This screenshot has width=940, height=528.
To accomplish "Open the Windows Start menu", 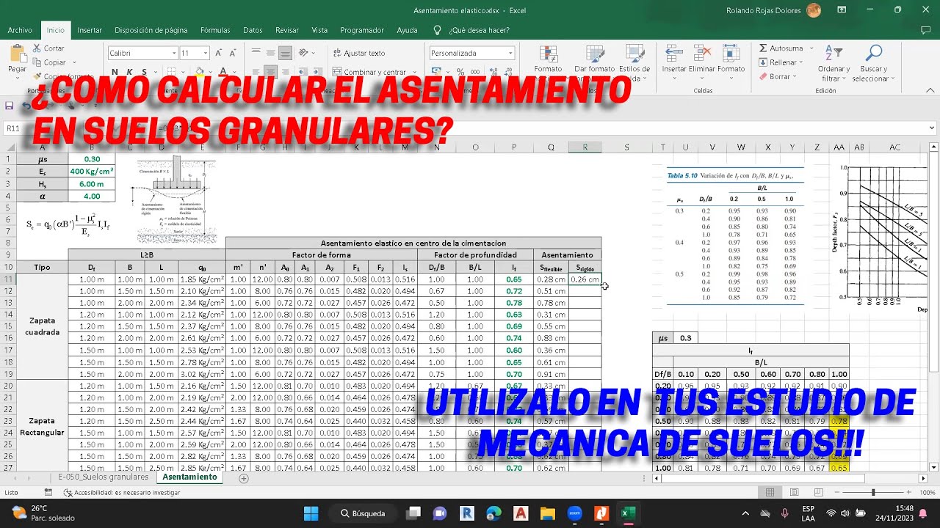I will coord(311,513).
